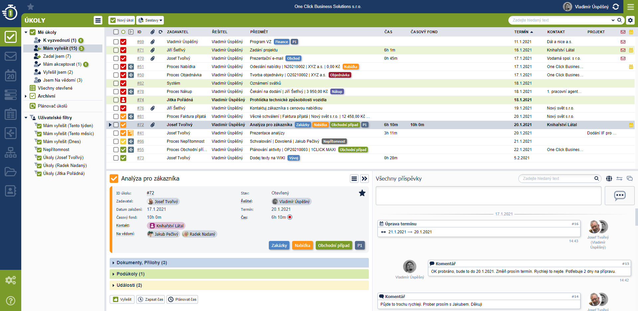Select K vyzvednutí (1) filter
The width and height of the screenshot is (638, 311).
tap(59, 40)
